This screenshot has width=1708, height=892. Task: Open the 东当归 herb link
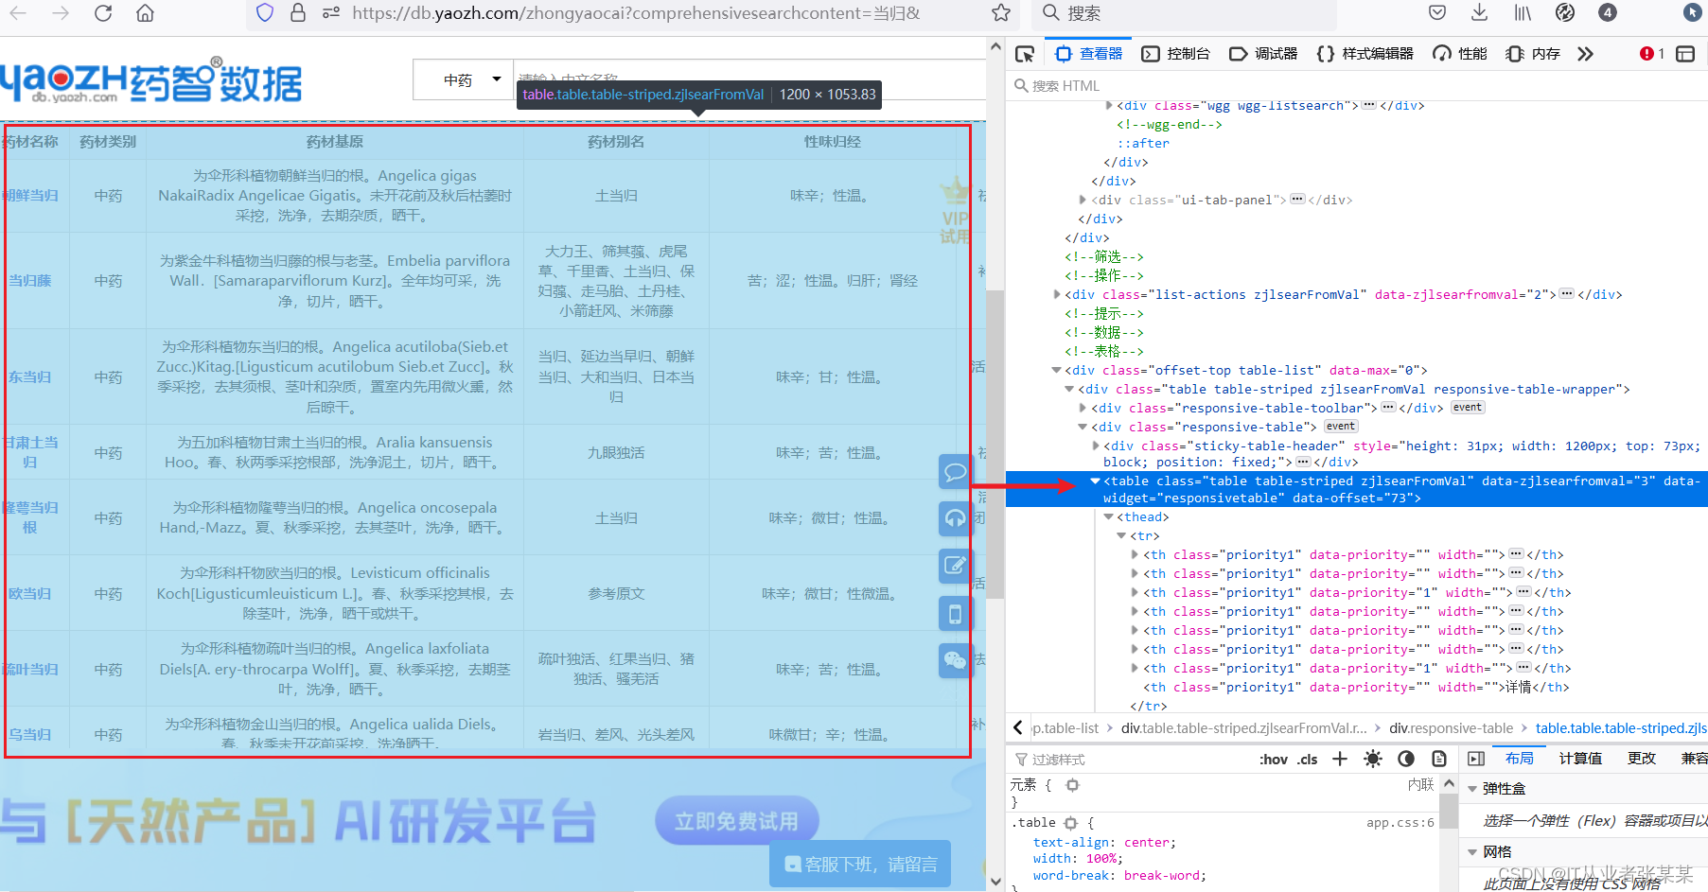tap(29, 377)
